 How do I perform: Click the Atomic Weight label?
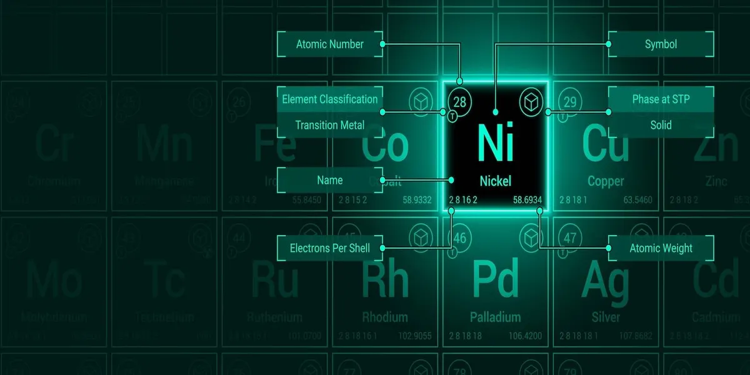tap(661, 248)
